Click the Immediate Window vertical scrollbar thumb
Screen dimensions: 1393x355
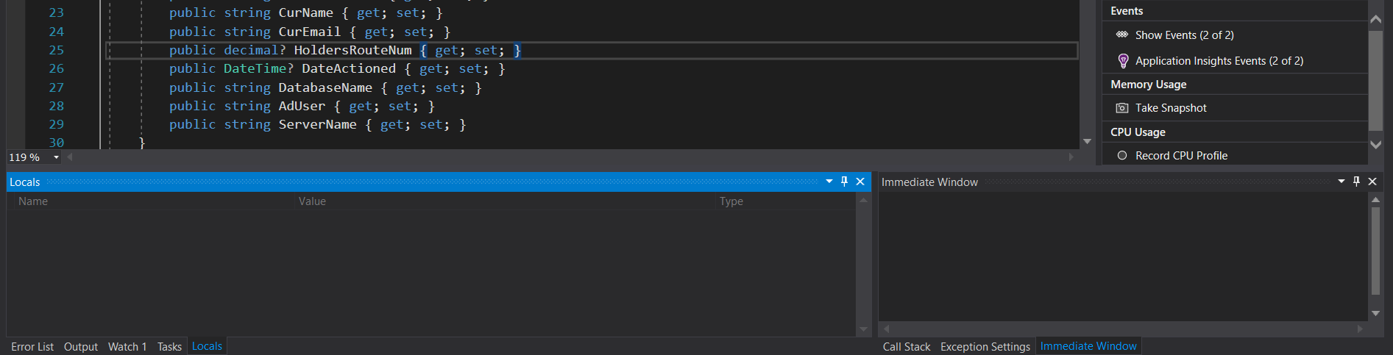1375,251
